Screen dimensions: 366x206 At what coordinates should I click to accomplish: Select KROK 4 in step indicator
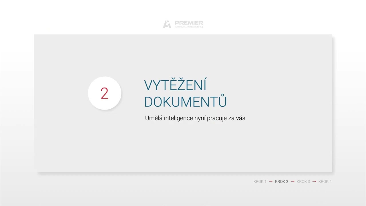(325, 181)
